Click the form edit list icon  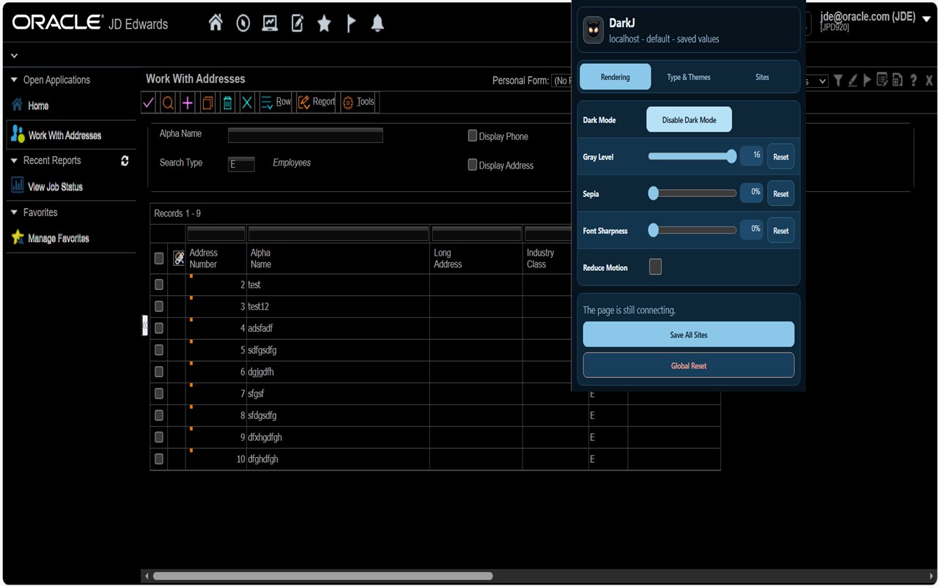click(882, 81)
